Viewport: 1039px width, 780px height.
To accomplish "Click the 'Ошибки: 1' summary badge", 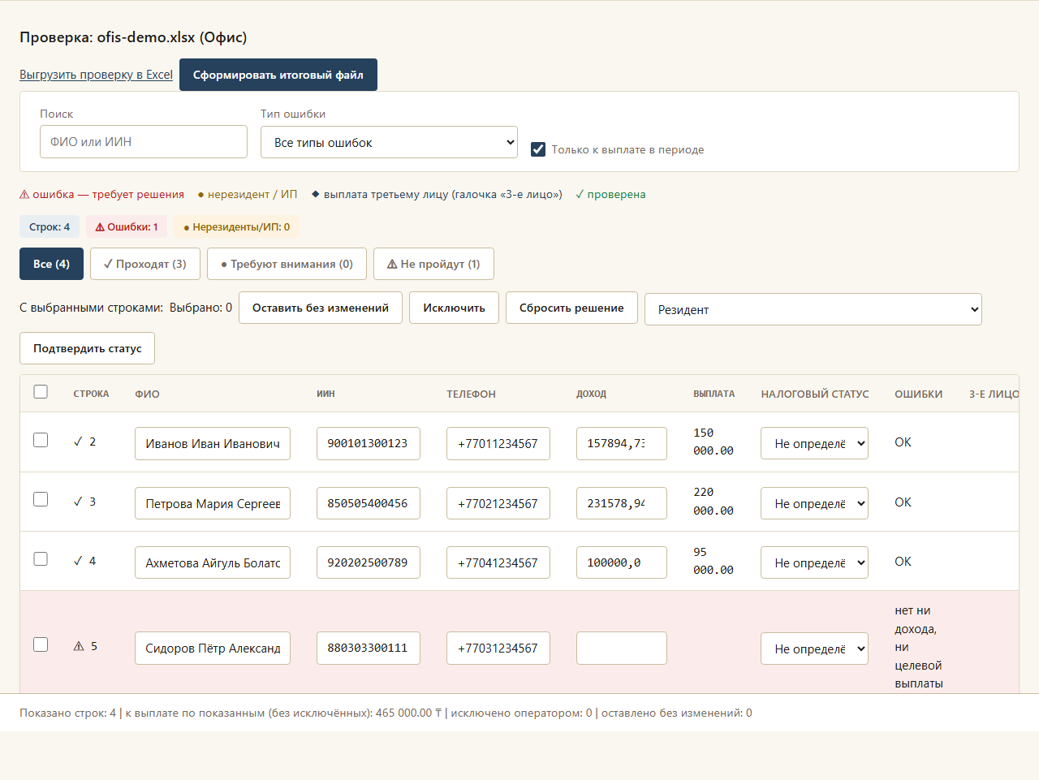I will pyautogui.click(x=127, y=226).
